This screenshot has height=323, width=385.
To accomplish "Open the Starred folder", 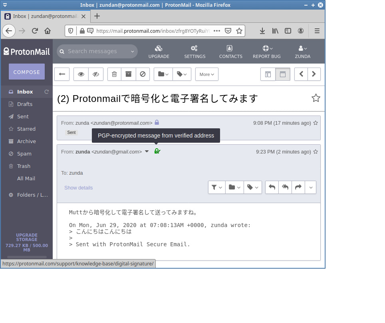I will coord(26,129).
